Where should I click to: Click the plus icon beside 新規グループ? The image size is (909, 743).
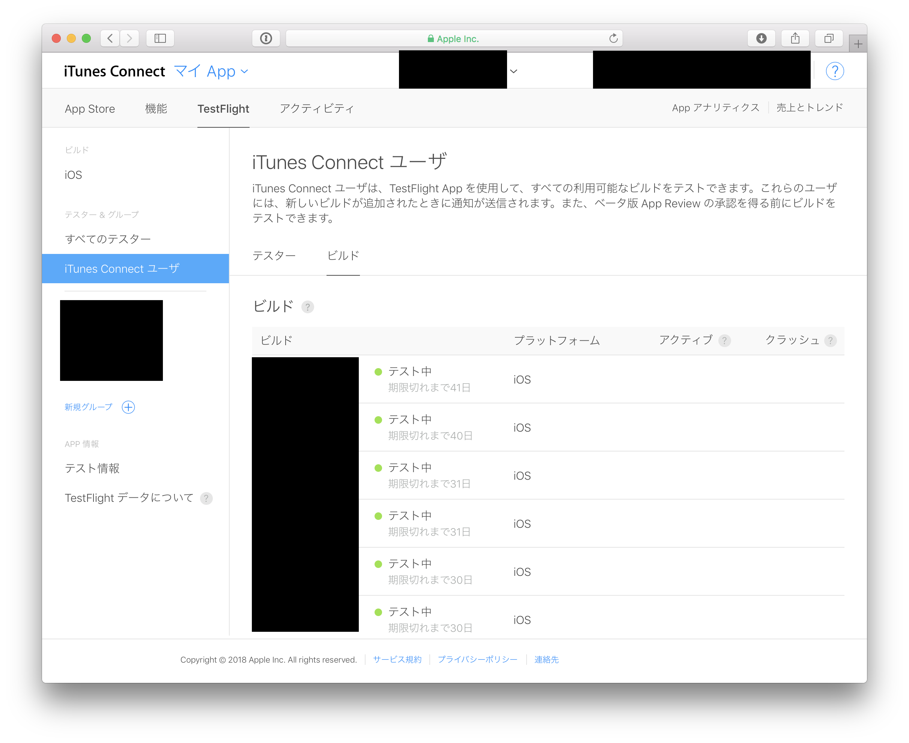[x=128, y=407]
